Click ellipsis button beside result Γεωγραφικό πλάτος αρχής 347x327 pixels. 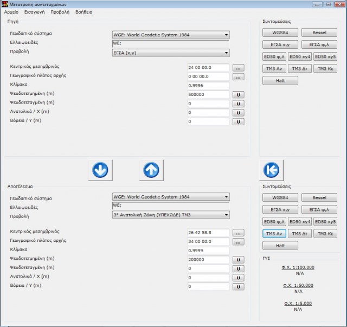click(x=239, y=241)
